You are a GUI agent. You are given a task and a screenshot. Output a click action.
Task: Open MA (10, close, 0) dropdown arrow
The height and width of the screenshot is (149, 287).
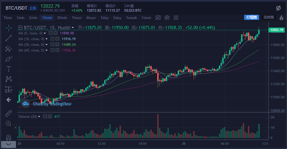[47, 39]
